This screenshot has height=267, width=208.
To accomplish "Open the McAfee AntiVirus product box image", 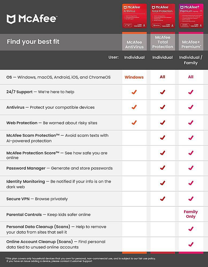I will (x=134, y=16).
